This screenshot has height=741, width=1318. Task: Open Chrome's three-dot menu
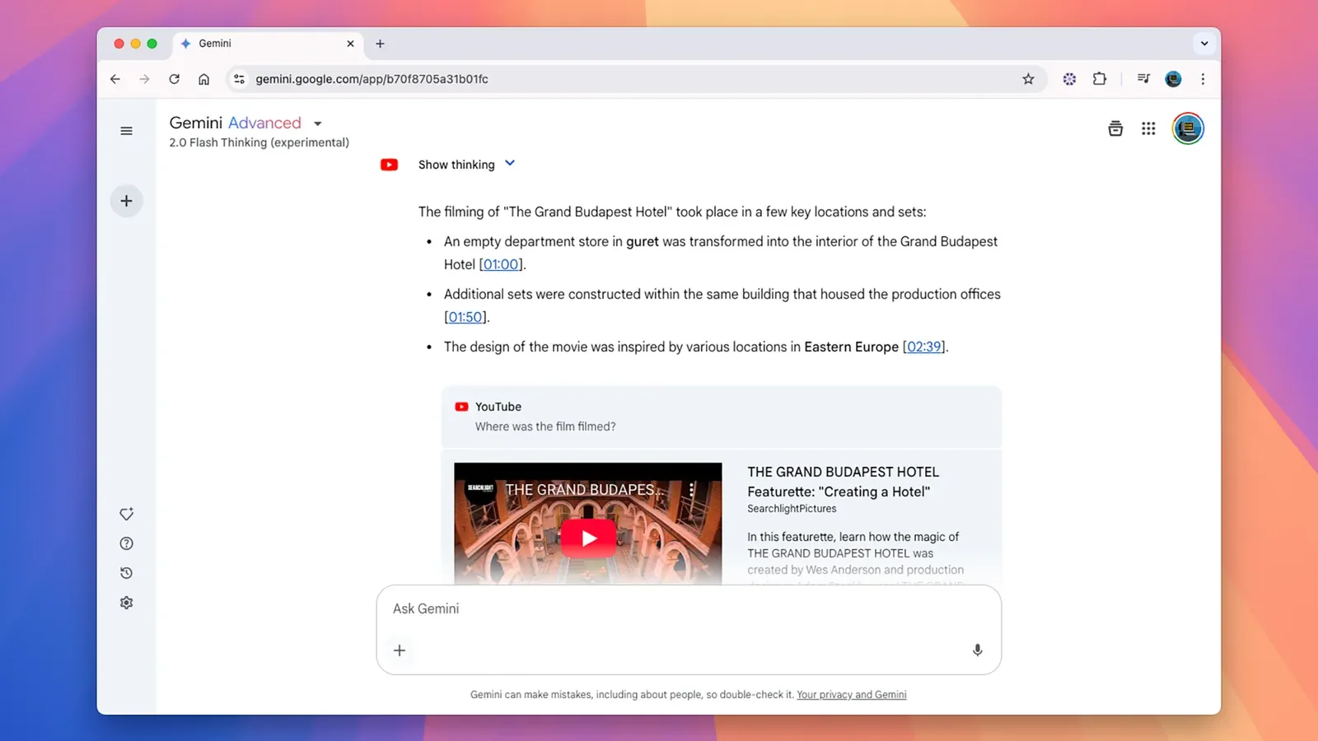pyautogui.click(x=1203, y=79)
